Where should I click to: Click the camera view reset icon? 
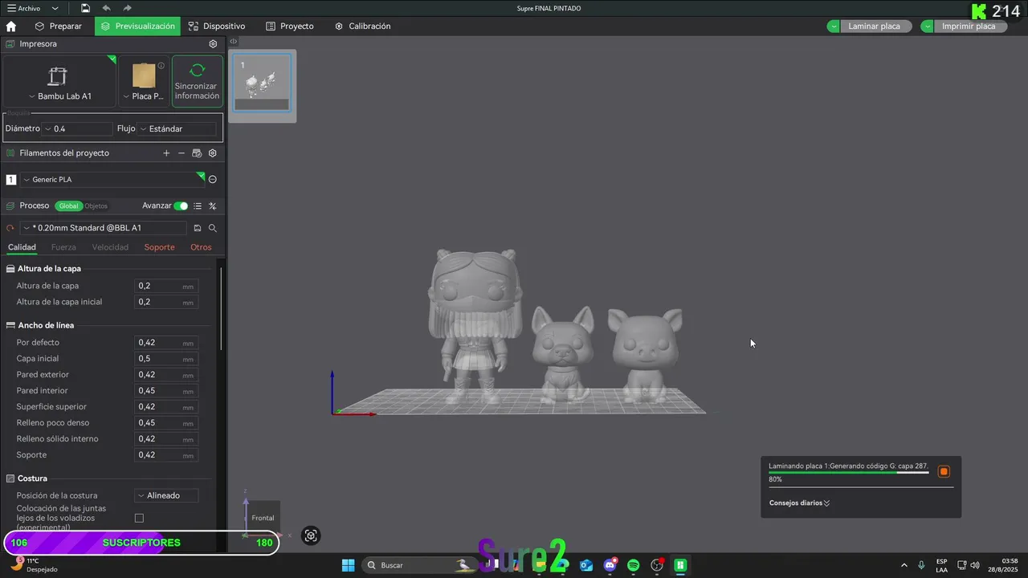tap(312, 535)
